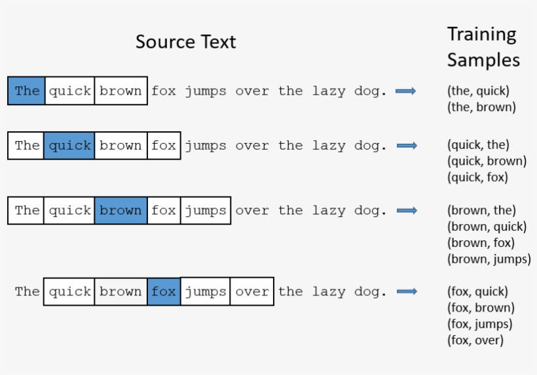Click the white 'fox' box in the second row
537x375 pixels.
click(164, 146)
